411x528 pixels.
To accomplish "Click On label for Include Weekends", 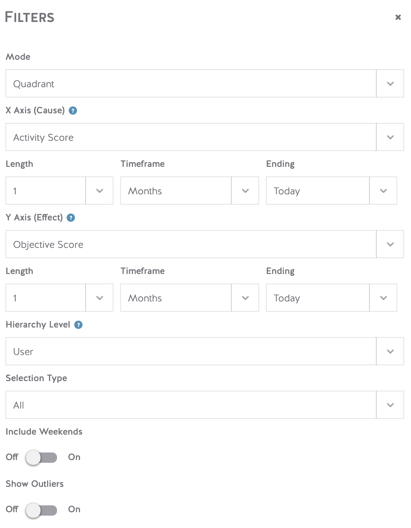I will 74,457.
